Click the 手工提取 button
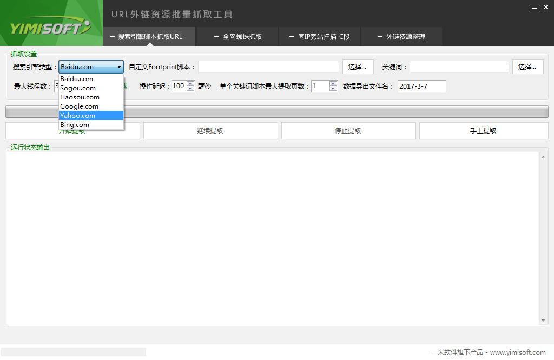 tap(484, 131)
